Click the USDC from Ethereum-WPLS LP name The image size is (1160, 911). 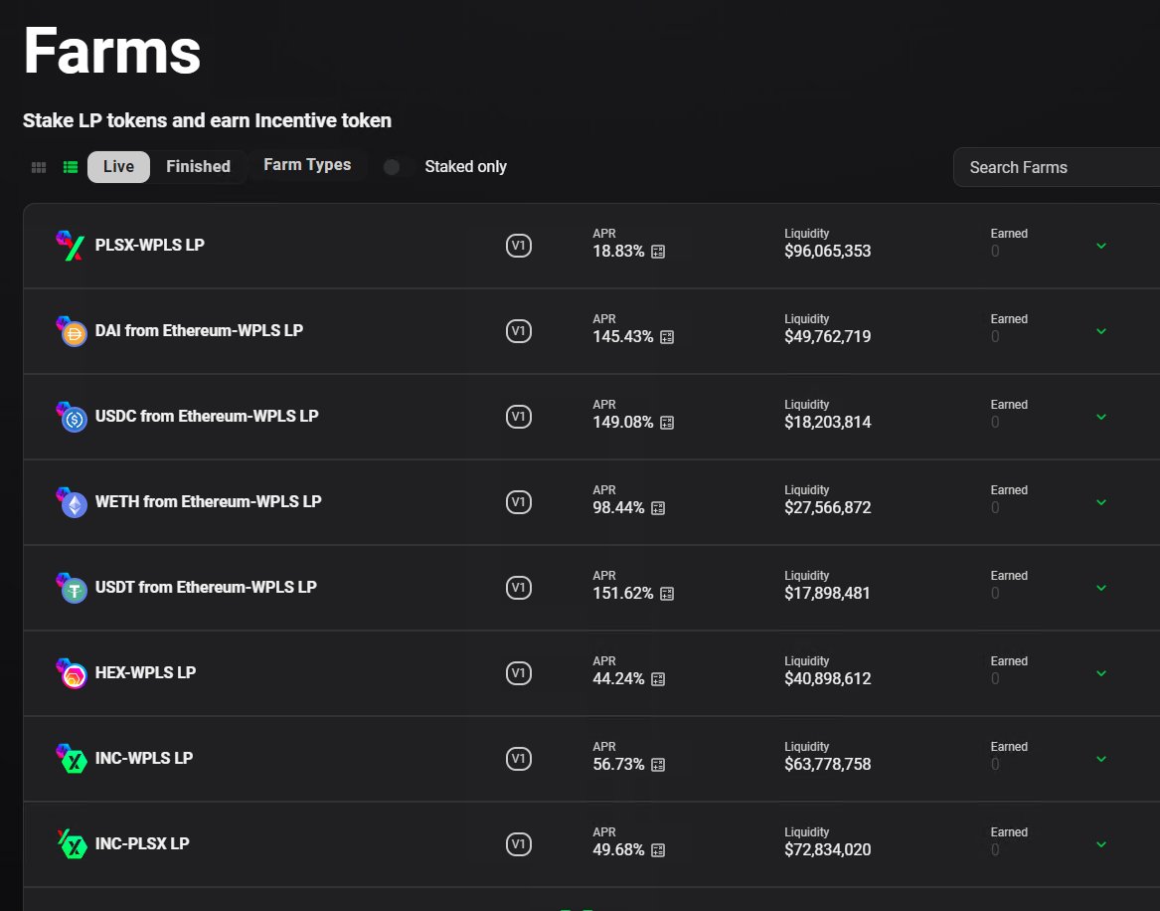(207, 416)
